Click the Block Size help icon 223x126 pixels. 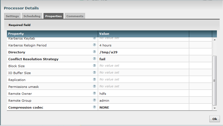(94, 66)
